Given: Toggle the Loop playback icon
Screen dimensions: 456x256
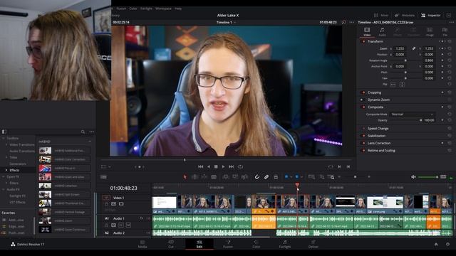Looking at the screenshot, I should point(240,166).
